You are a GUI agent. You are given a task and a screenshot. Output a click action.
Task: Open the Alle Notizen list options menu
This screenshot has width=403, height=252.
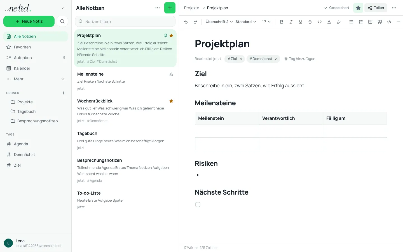[x=158, y=8]
